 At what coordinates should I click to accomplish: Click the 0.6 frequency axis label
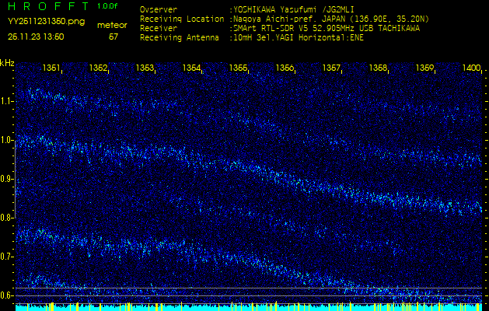point(7,295)
